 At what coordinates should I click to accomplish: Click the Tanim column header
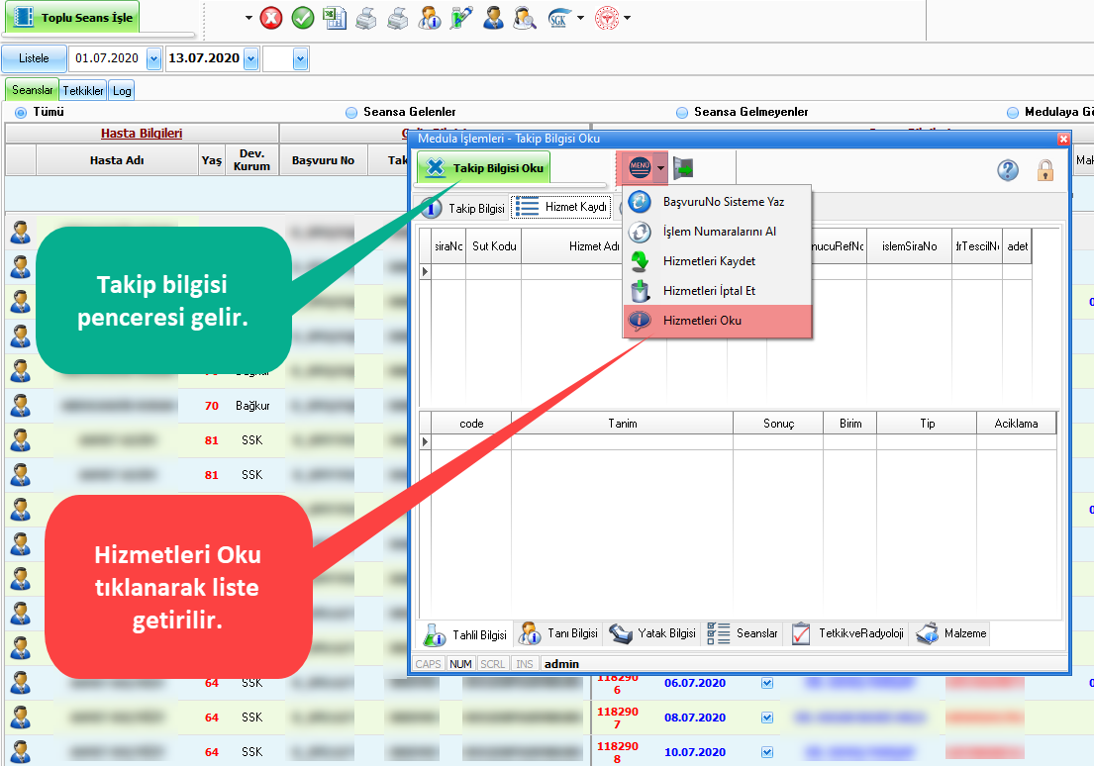(x=623, y=424)
